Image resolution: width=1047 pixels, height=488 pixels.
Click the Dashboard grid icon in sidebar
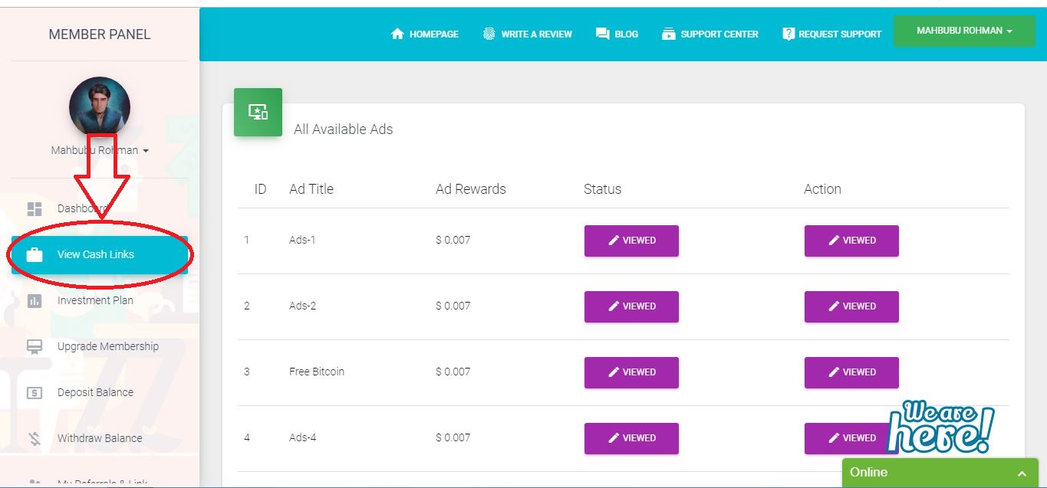click(35, 209)
